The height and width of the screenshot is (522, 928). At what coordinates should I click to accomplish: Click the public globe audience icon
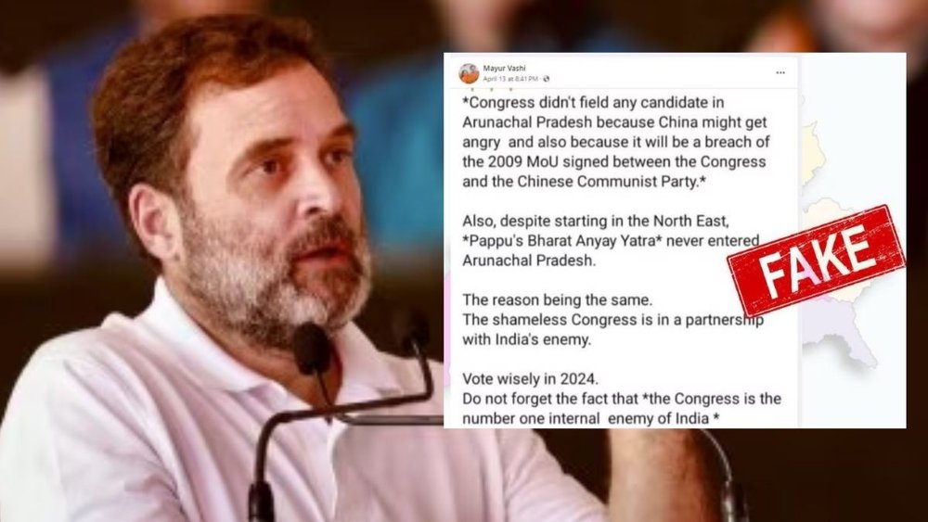click(546, 79)
